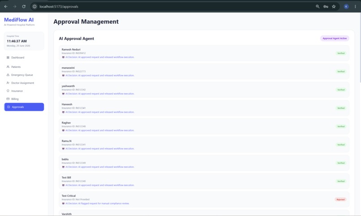Click AI icon in Haneesh row
This screenshot has height=216, width=361.
click(63, 112)
